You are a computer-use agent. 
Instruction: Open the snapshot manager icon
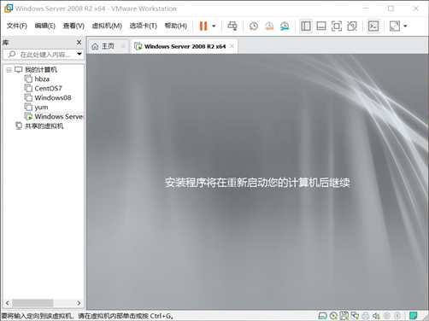click(x=285, y=26)
